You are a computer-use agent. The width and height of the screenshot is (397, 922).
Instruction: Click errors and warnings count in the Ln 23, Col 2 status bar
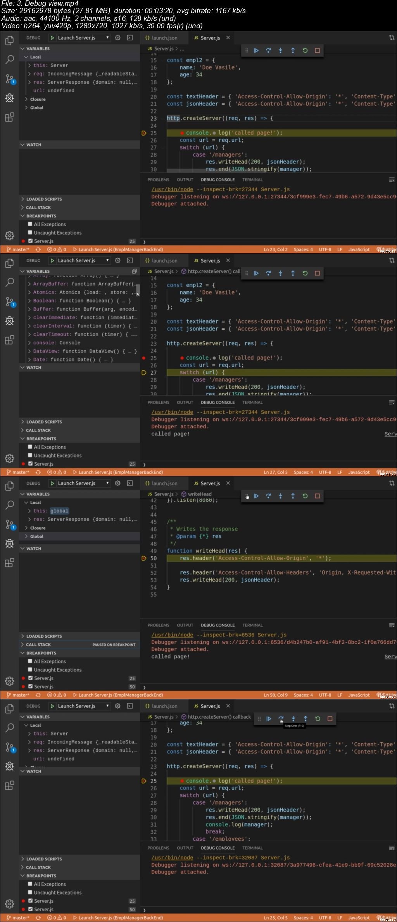tap(57, 249)
